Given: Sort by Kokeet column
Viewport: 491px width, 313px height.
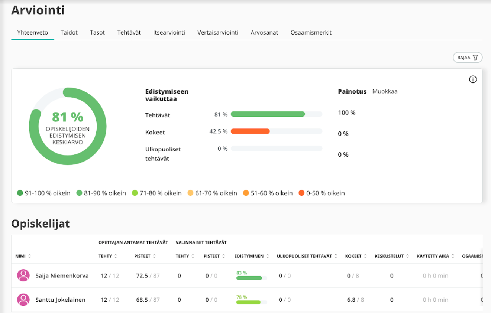Looking at the screenshot, I should [x=365, y=256].
